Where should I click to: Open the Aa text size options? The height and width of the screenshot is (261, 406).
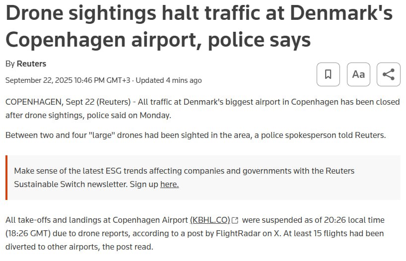coord(358,74)
